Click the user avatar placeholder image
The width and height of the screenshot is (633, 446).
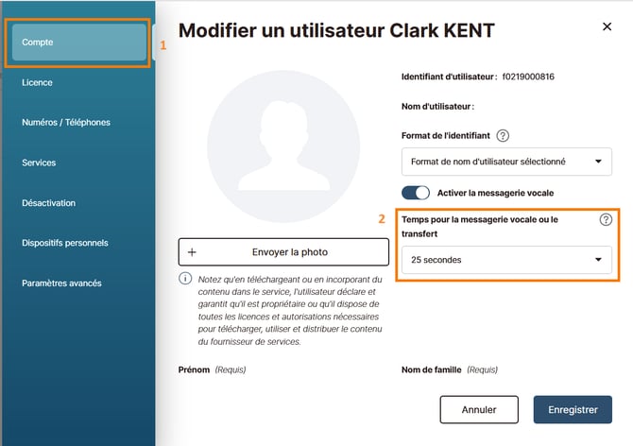[x=283, y=146]
